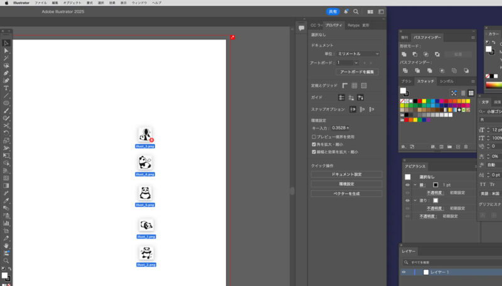Click the アートボードを編集 button
Image resolution: width=502 pixels, height=286 pixels.
[357, 72]
